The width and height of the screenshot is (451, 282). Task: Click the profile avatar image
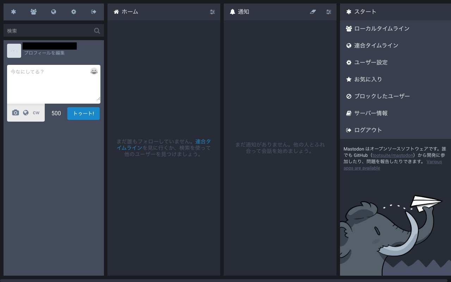coord(14,51)
